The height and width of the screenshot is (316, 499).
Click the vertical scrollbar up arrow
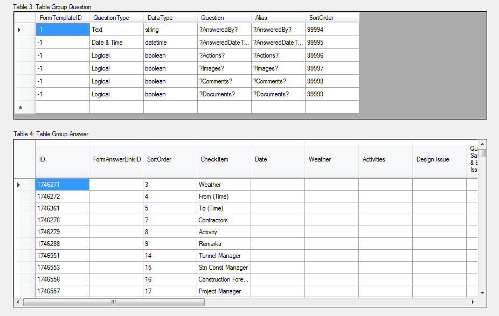point(482,144)
